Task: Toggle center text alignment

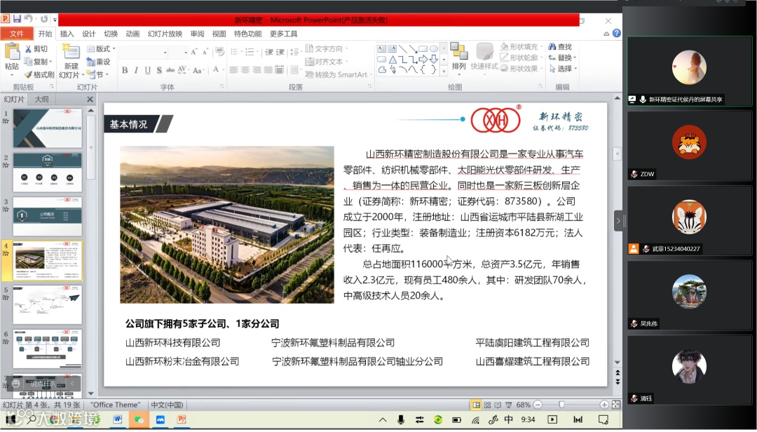Action: [x=245, y=70]
